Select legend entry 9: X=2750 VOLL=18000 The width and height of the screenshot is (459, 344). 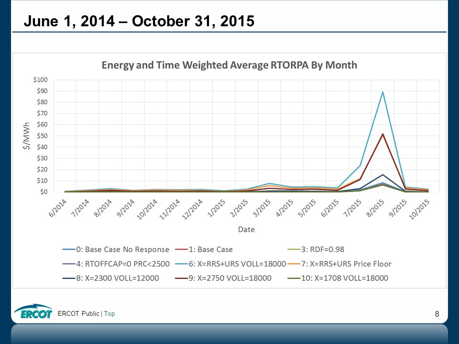[x=223, y=278]
